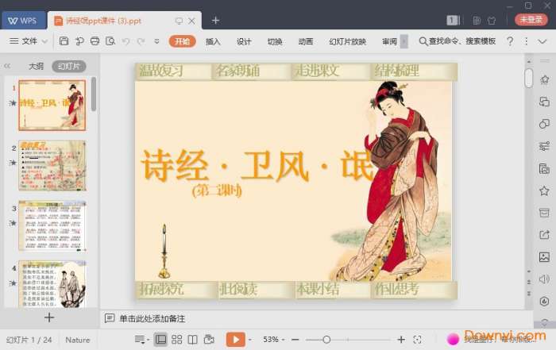Click the WPS home tab
This screenshot has width=556, height=350.
23,21
